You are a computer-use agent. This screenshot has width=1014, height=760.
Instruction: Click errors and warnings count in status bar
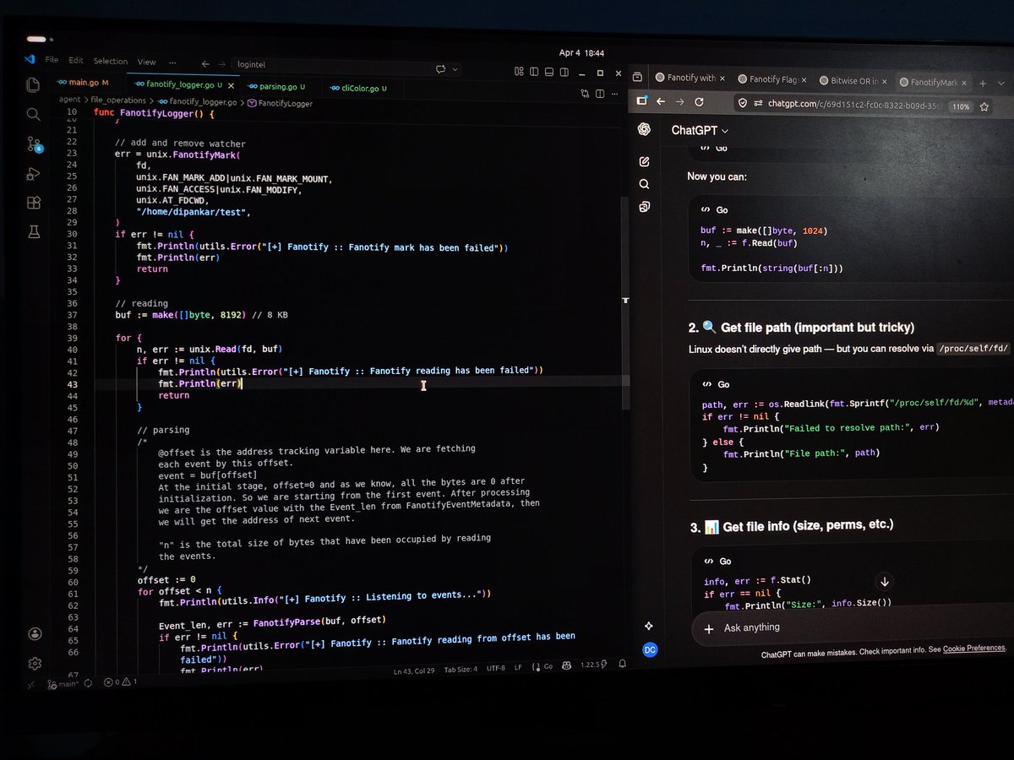[x=122, y=681]
